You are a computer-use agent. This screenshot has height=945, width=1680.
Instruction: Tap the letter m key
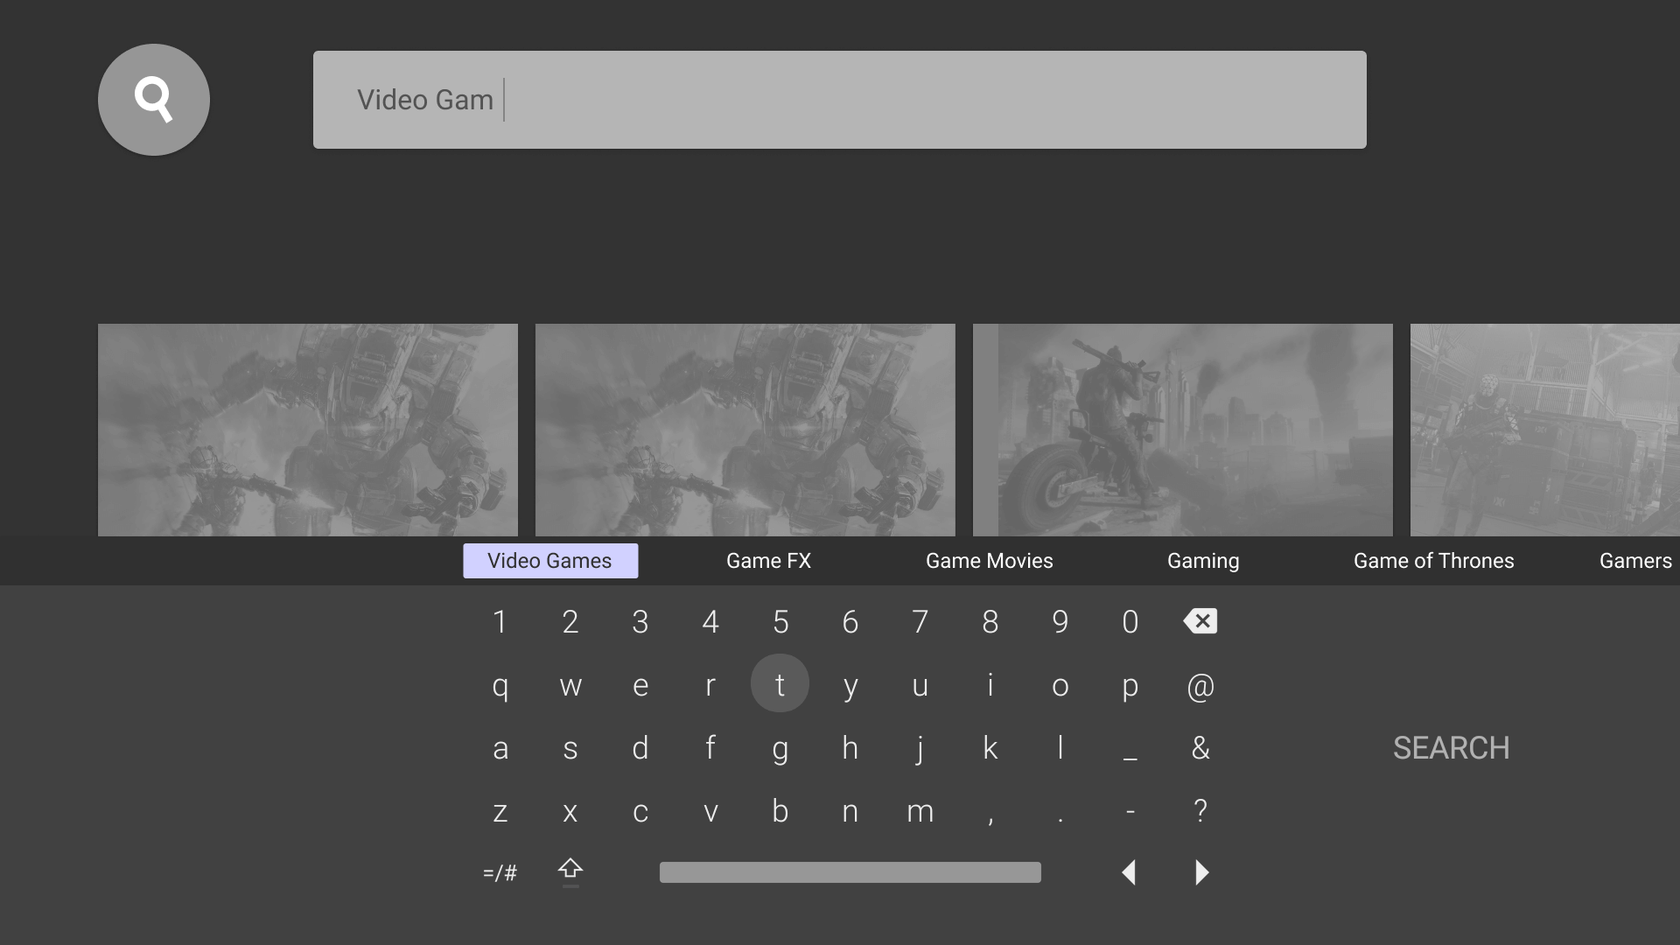[920, 812]
